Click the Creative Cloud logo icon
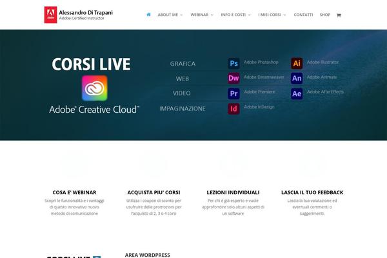The height and width of the screenshot is (258, 387). (95, 88)
